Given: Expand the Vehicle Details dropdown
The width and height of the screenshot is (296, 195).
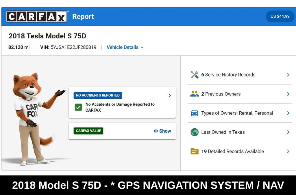Looking at the screenshot, I should coord(125,47).
